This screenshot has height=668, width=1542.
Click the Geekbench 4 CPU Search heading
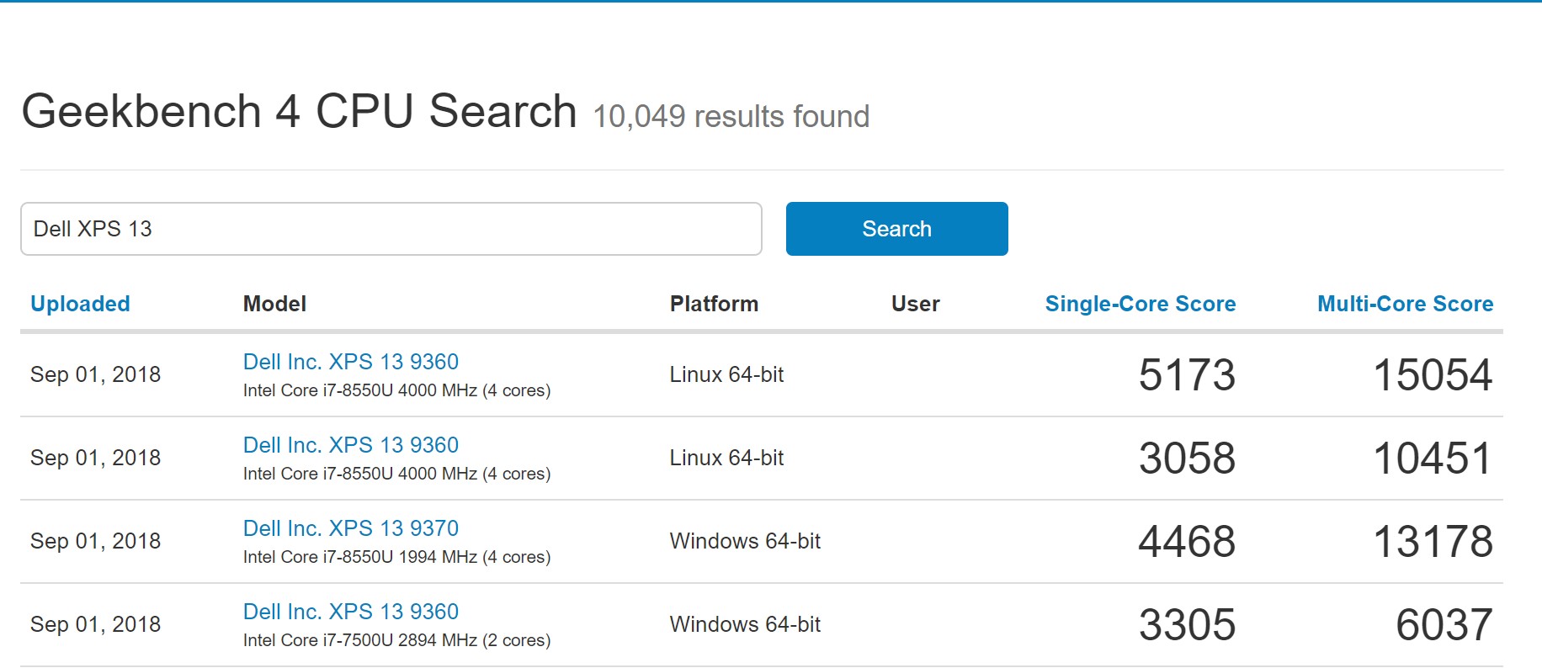click(x=299, y=111)
